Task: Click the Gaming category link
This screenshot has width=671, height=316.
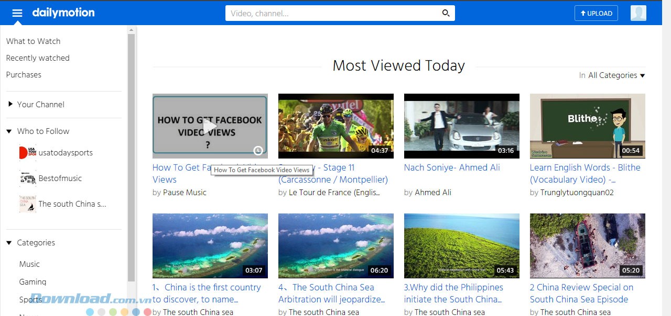Action: [33, 281]
